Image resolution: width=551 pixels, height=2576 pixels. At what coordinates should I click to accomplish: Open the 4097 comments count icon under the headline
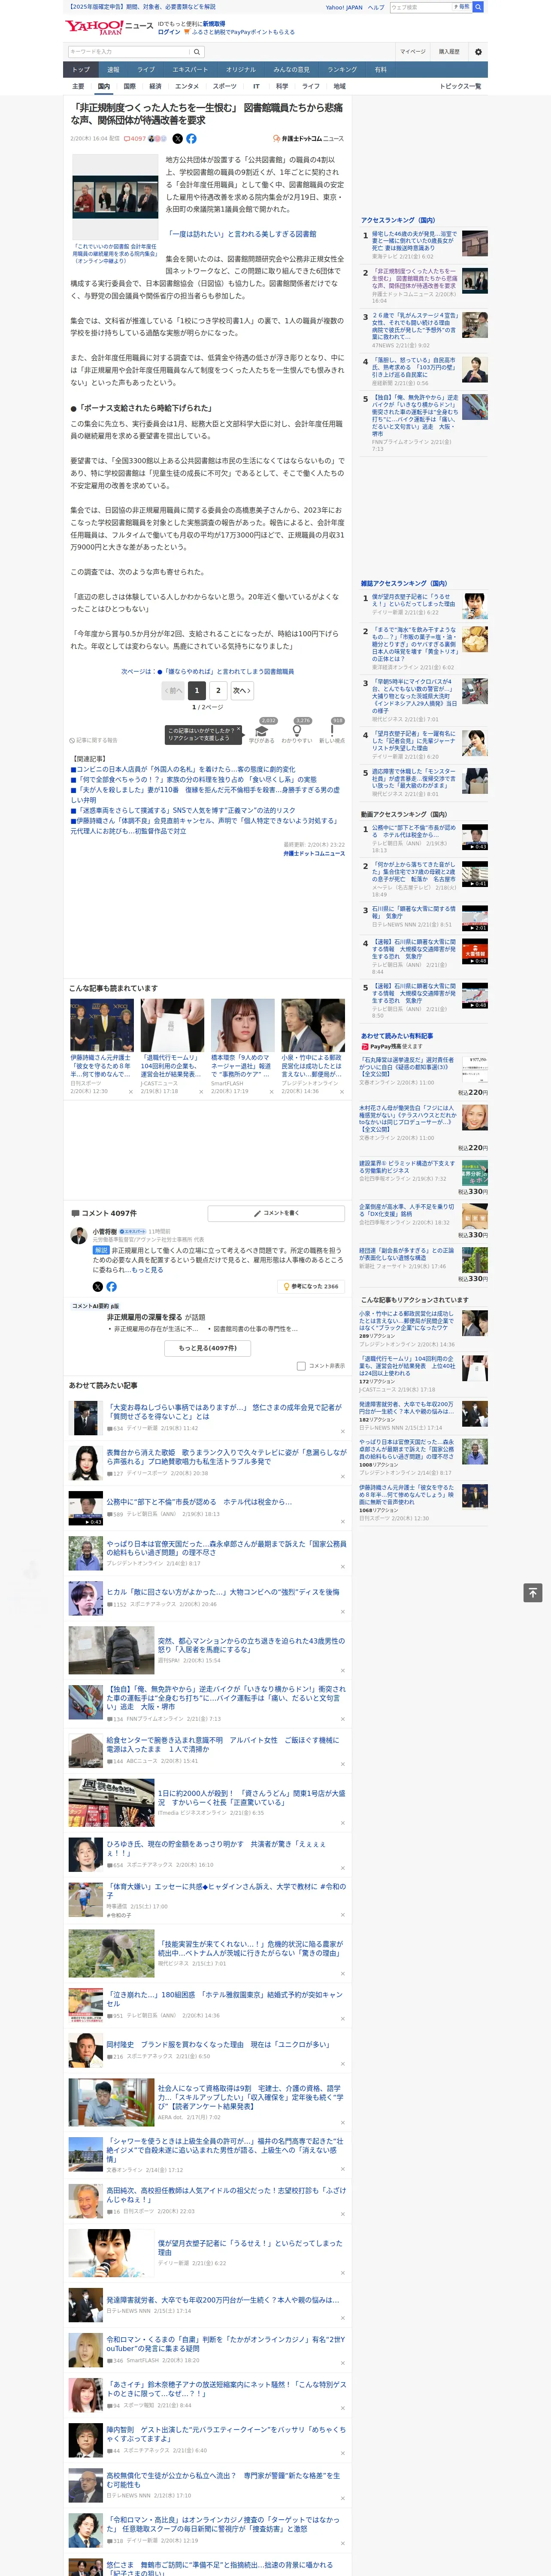coord(135,139)
